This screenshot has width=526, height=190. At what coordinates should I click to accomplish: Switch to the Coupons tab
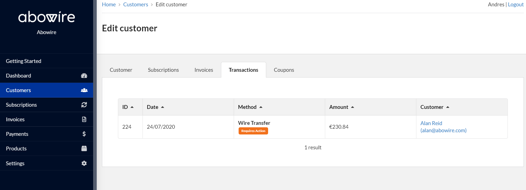click(284, 70)
